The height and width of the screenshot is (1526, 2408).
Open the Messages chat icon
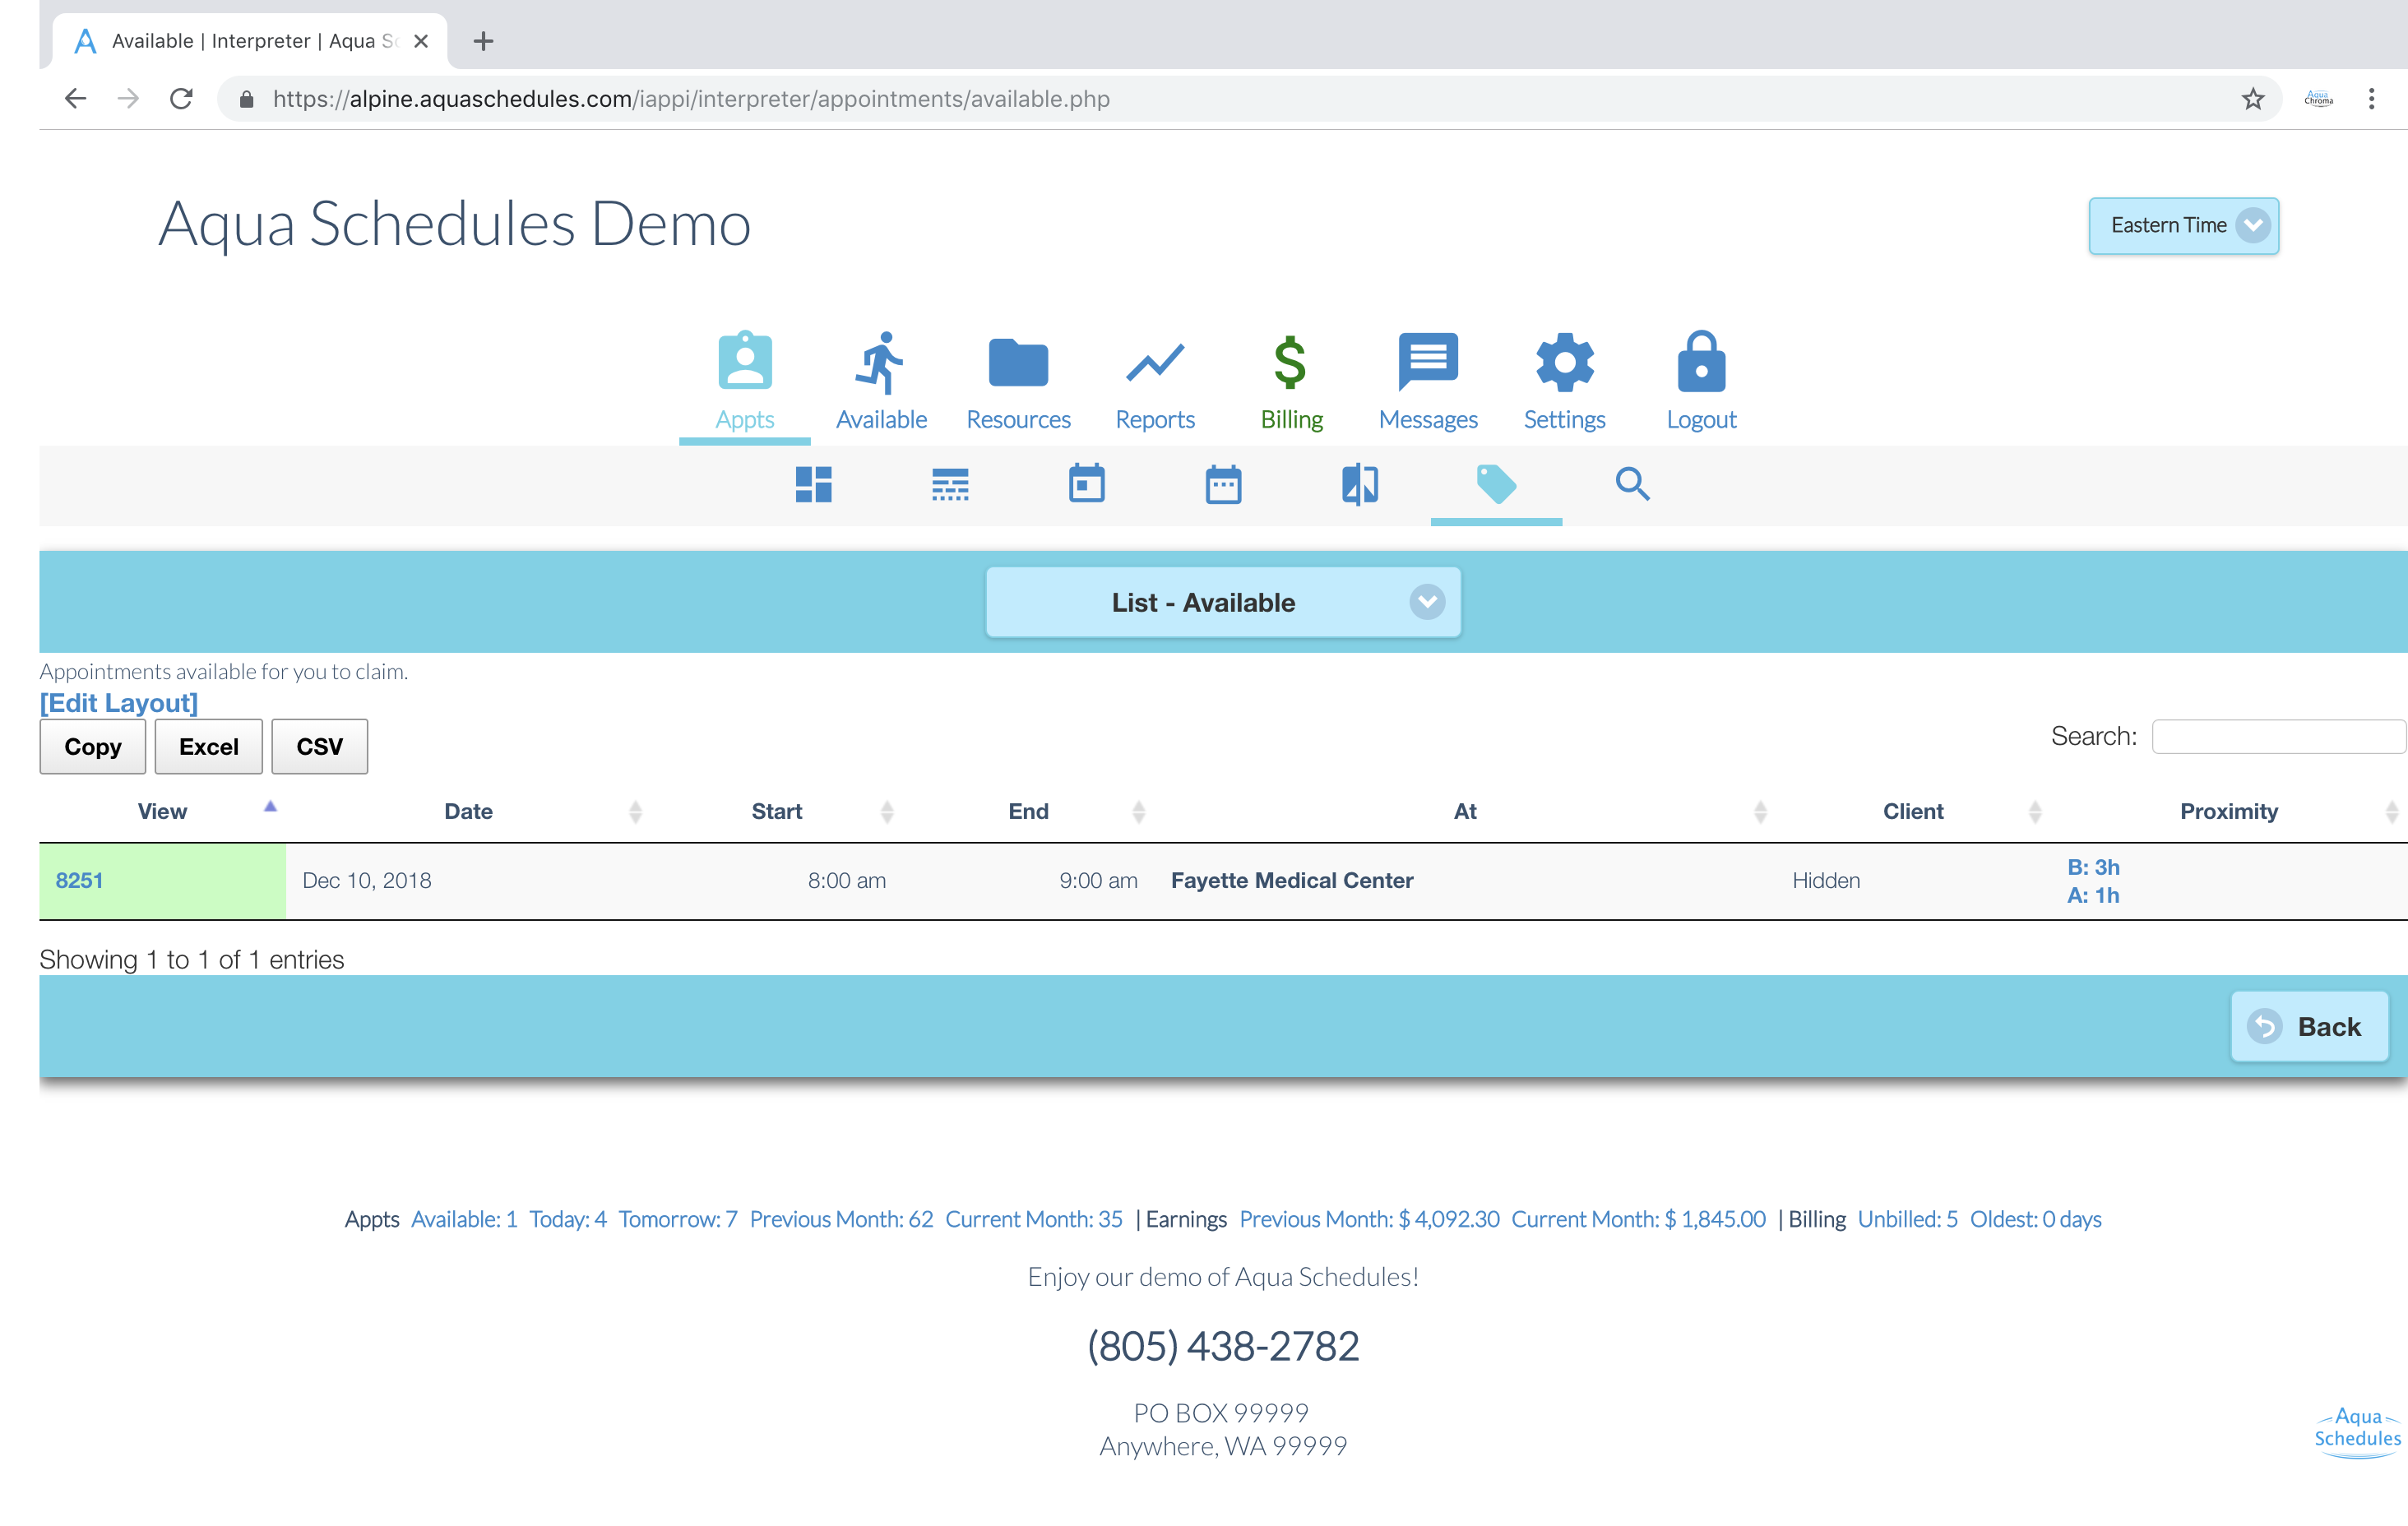[1428, 361]
